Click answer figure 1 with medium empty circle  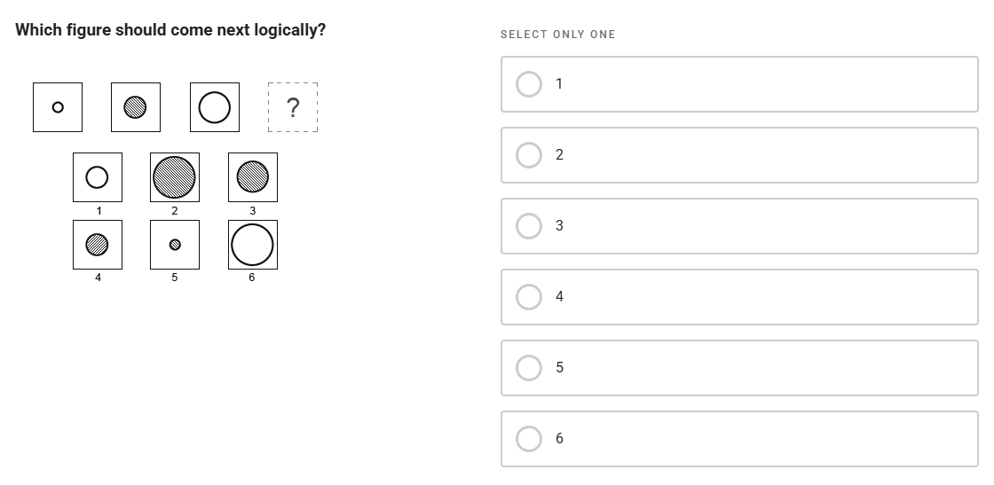[98, 177]
